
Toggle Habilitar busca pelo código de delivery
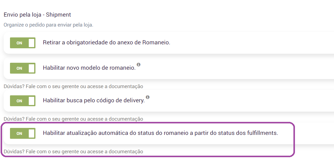coord(23,101)
